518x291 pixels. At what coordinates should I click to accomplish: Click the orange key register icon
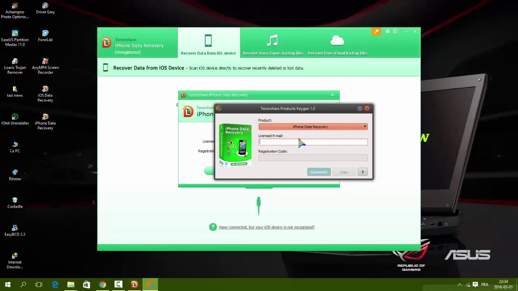(376, 32)
